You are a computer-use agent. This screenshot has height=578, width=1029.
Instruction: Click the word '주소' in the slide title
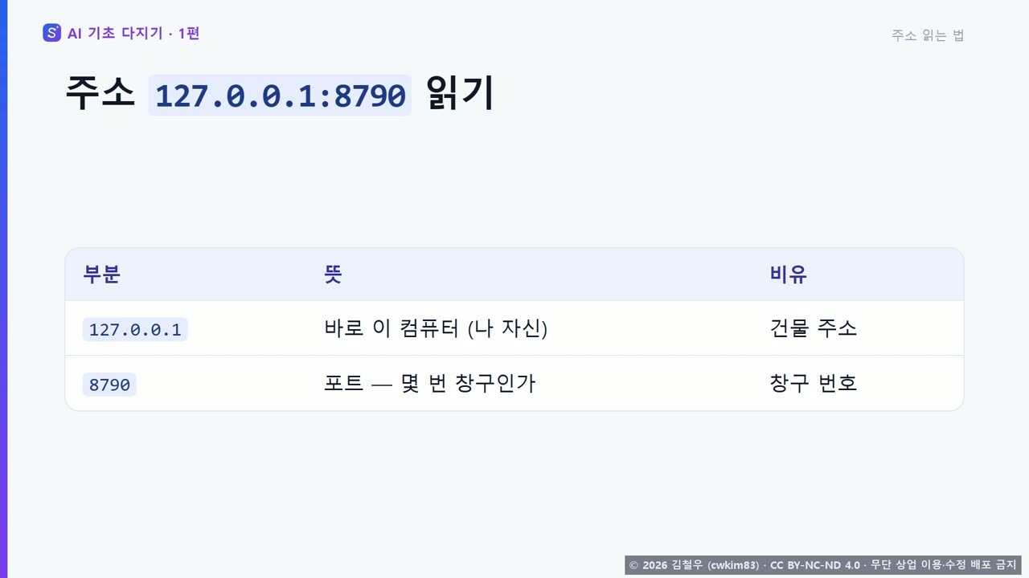pos(100,93)
